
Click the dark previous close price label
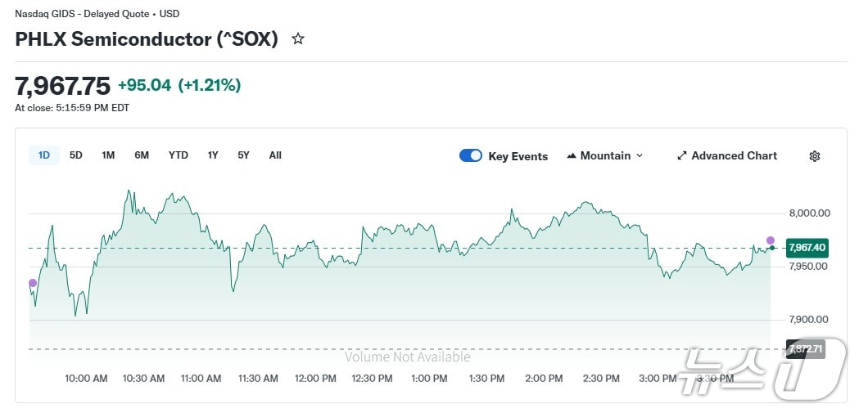pos(806,349)
